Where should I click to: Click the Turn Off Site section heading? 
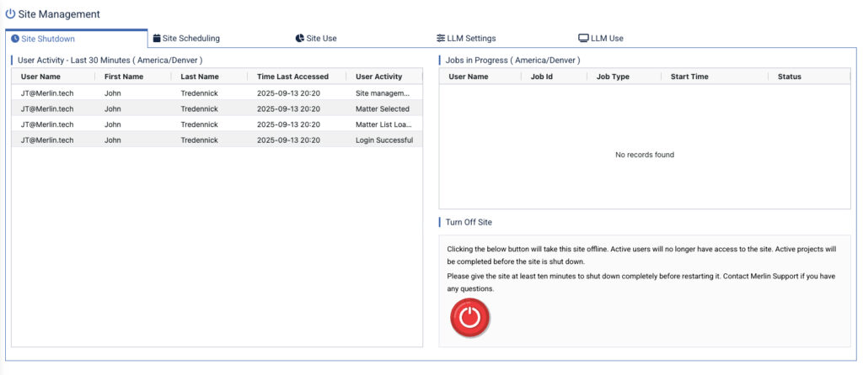click(469, 222)
